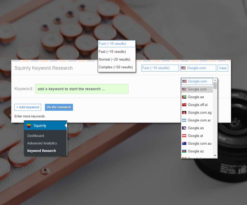Image resolution: width=247 pixels, height=205 pixels.
Task: Click the Antigua flag beside Google.com.ag
Action: pos(184,112)
